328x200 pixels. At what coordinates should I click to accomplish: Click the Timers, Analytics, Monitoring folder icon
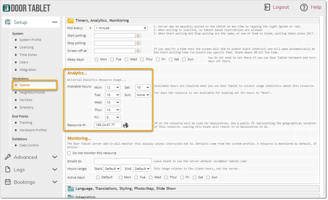point(71,20)
